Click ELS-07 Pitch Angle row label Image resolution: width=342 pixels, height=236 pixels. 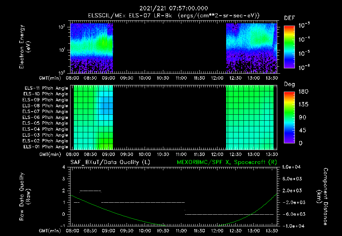coord(45,111)
